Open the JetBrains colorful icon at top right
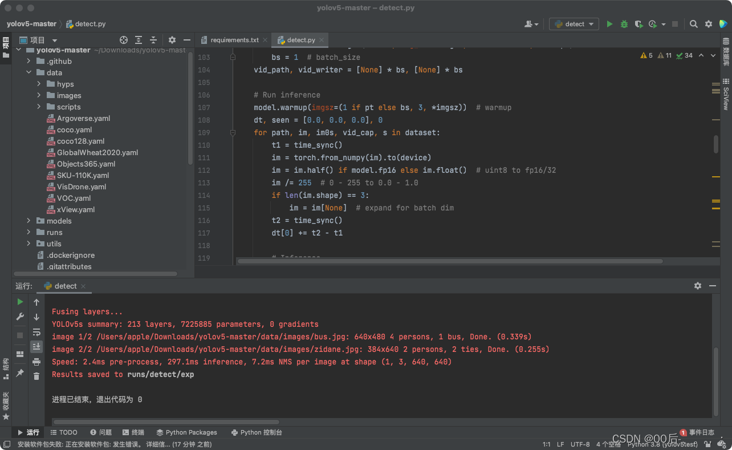The width and height of the screenshot is (732, 450). click(x=723, y=24)
